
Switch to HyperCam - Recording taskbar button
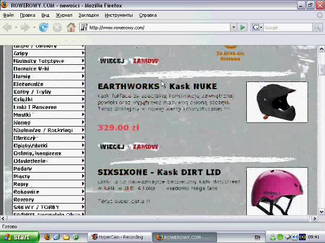119,237
